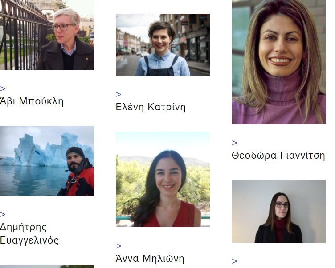Click the arrow below the glasses woman portrait
This screenshot has width=335, height=268.
(x=234, y=261)
